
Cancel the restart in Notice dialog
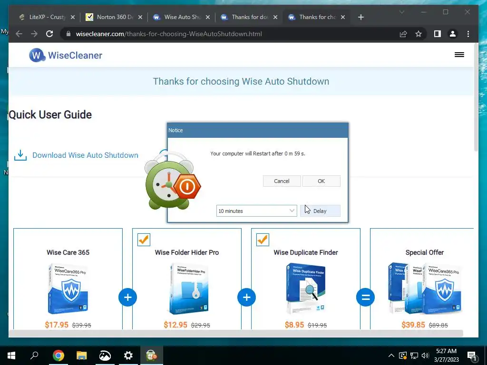point(282,181)
